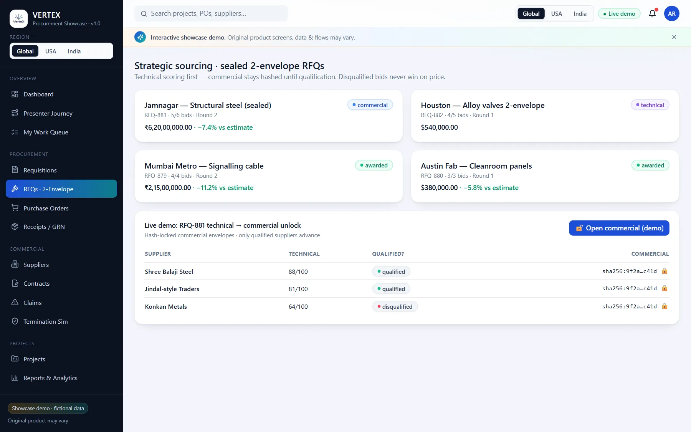Switch top bar region to India
This screenshot has width=691, height=432.
click(x=580, y=13)
